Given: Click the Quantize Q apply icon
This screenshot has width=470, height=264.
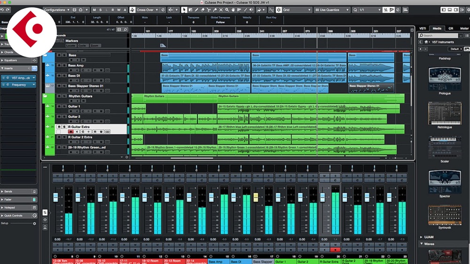Looking at the screenshot, I should pos(355,10).
